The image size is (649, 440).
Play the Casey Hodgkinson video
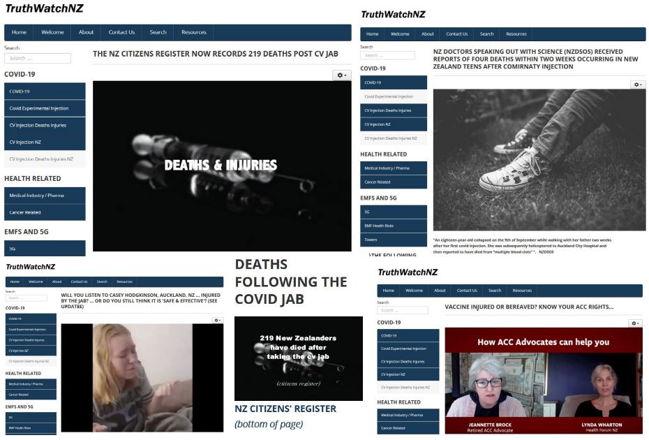click(142, 378)
